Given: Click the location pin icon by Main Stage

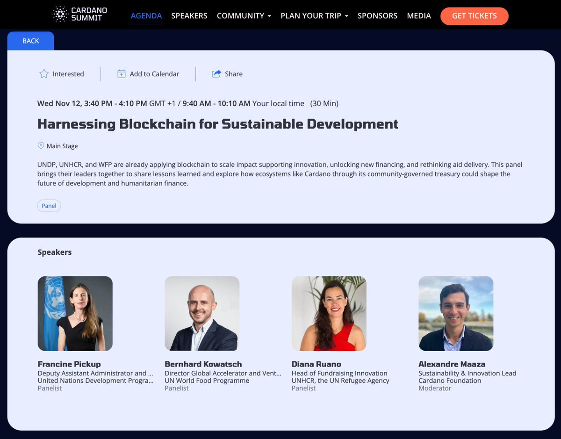Looking at the screenshot, I should tap(41, 146).
